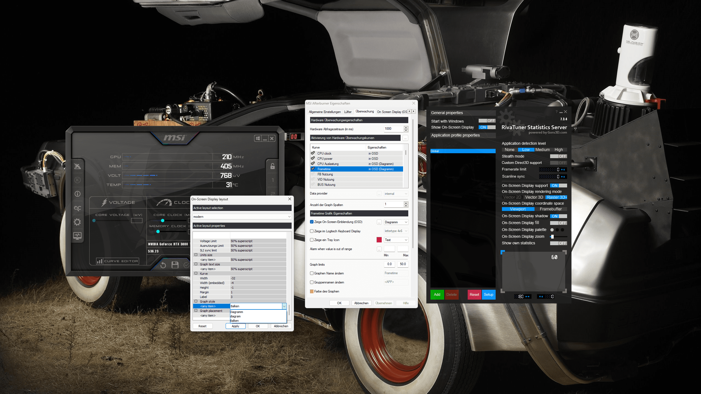Open the Text dropdown for tray icon
This screenshot has height=394, width=701.
pyautogui.click(x=396, y=240)
